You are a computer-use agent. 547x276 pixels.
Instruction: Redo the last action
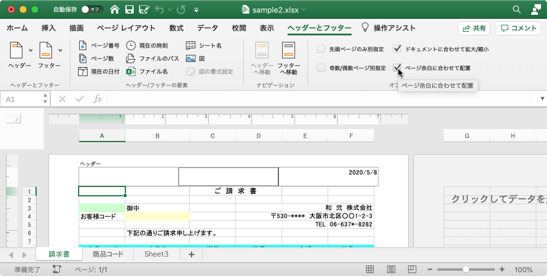click(x=181, y=9)
